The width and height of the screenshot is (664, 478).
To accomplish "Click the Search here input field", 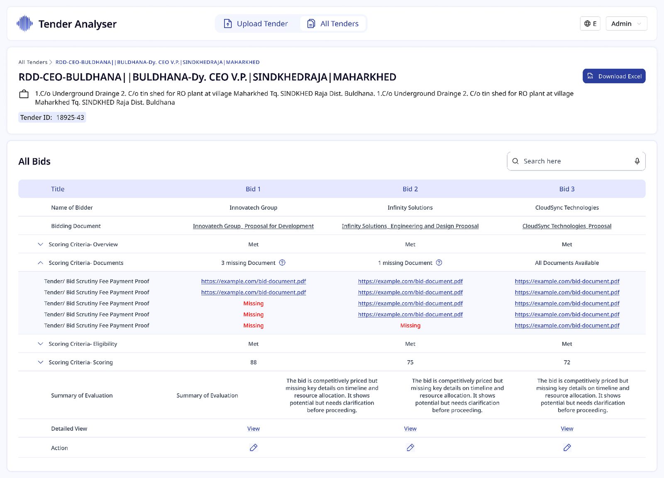I will click(x=576, y=161).
